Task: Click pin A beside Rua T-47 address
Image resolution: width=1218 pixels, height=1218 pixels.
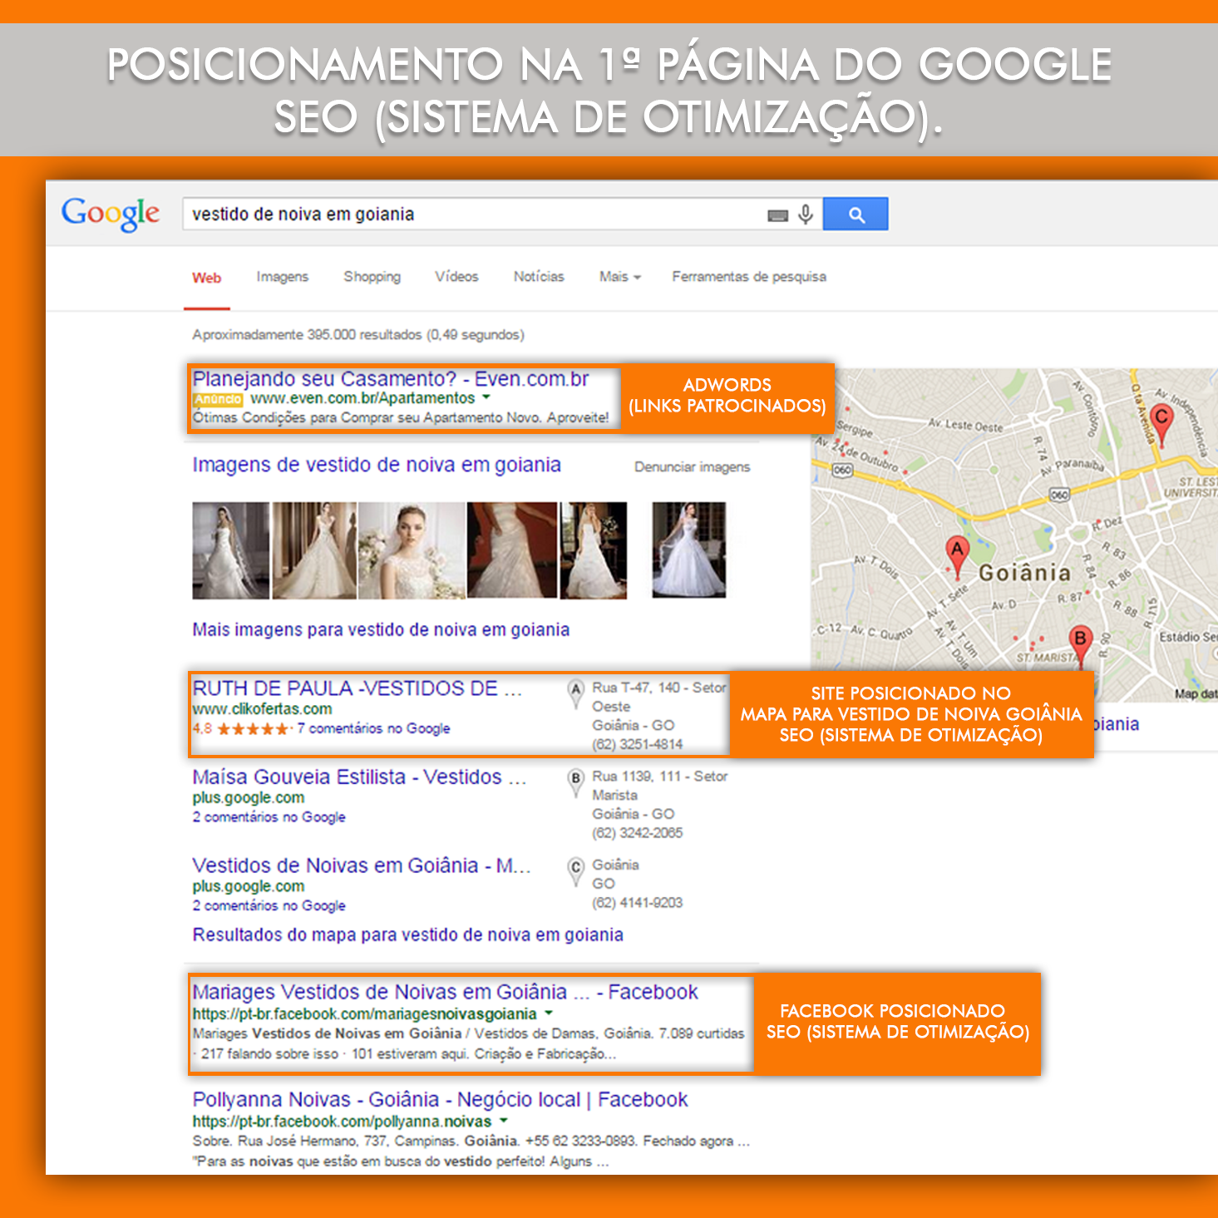Action: (x=575, y=694)
